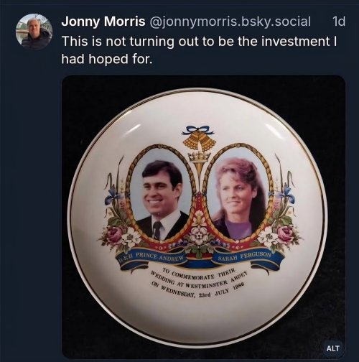Viewport: 359px width, 362px height.
Task: Click the Jonny Morris display name
Action: [x=103, y=22]
